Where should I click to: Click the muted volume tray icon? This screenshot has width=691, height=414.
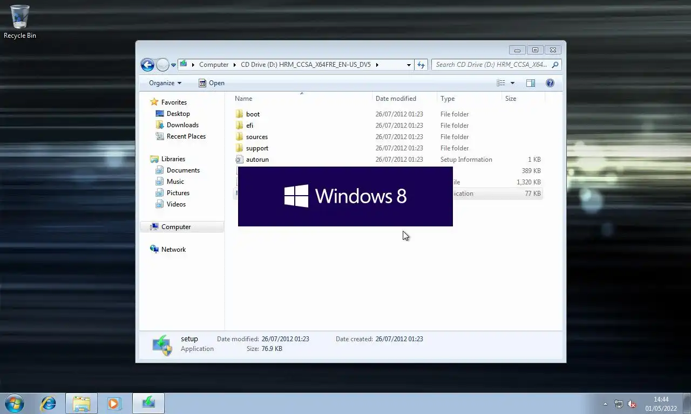632,404
